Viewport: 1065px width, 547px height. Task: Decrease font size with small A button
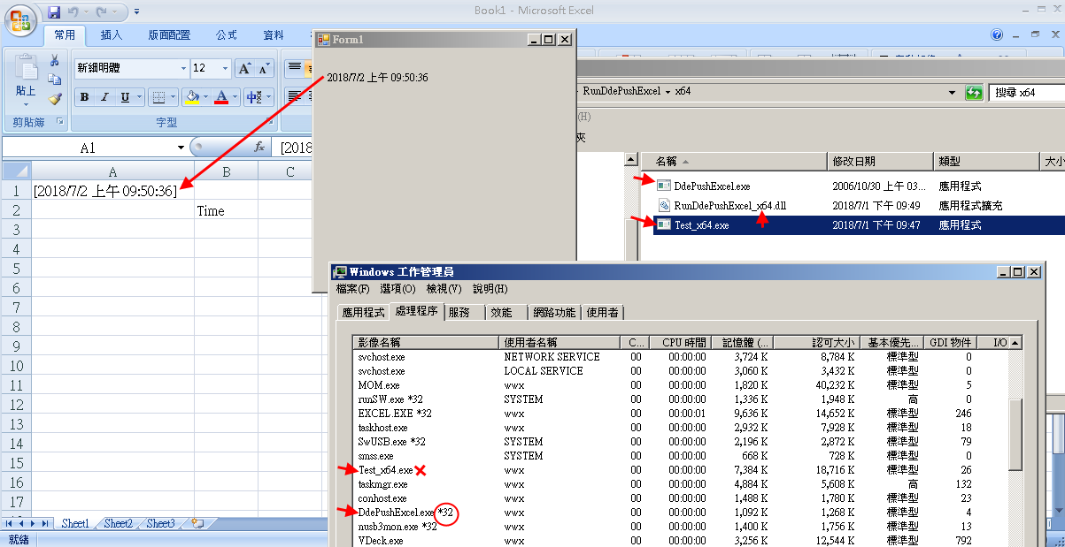point(264,68)
